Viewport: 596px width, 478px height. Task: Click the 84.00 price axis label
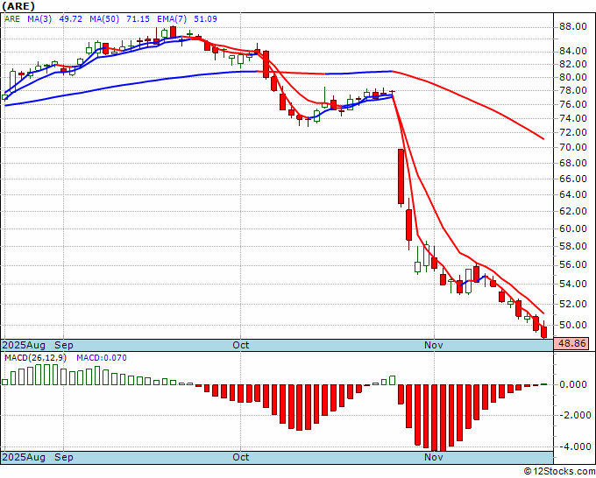[x=573, y=52]
